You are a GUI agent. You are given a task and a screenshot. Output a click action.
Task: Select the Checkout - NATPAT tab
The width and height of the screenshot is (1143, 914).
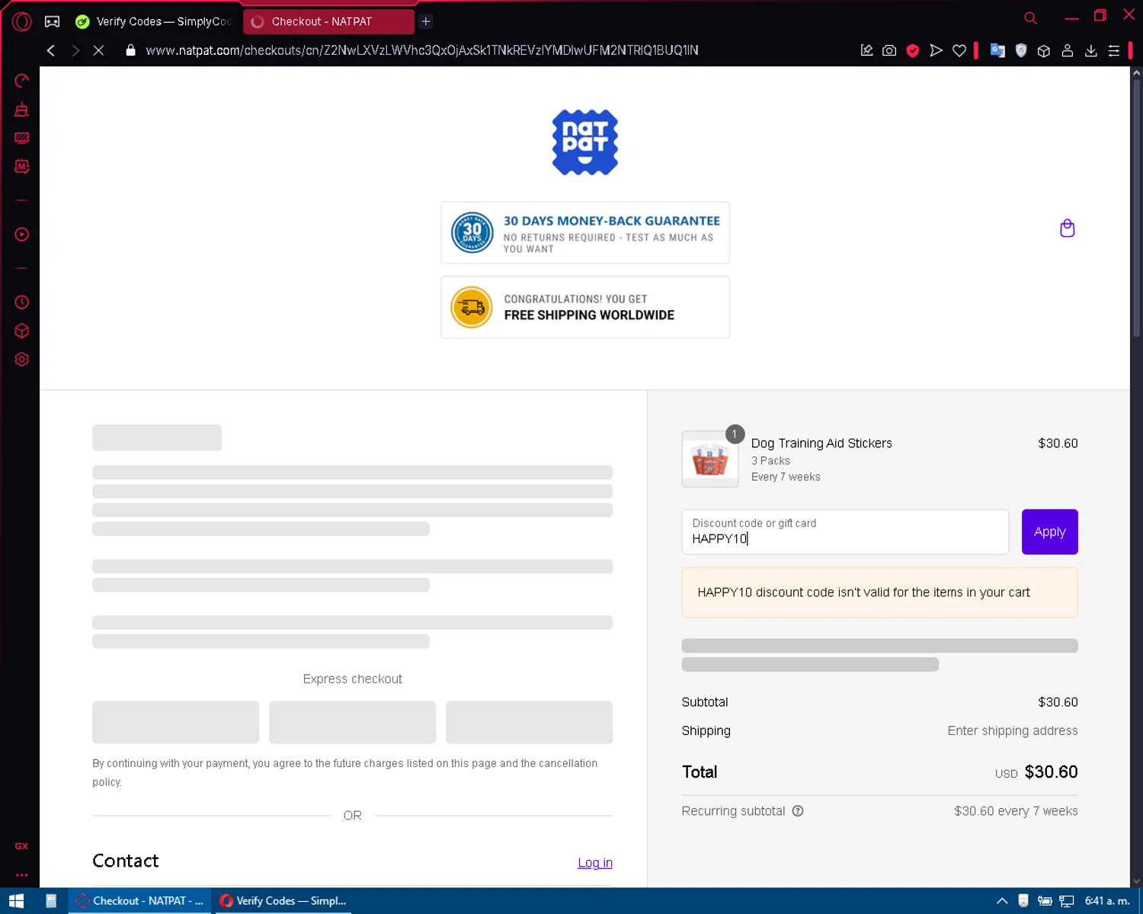tap(328, 21)
